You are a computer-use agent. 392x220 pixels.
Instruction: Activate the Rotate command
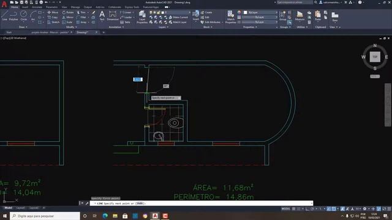[68, 12]
